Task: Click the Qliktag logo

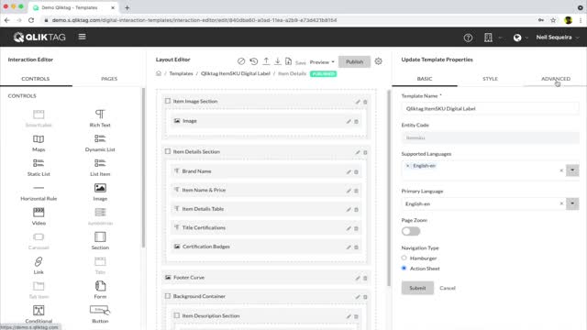Action: pos(39,37)
